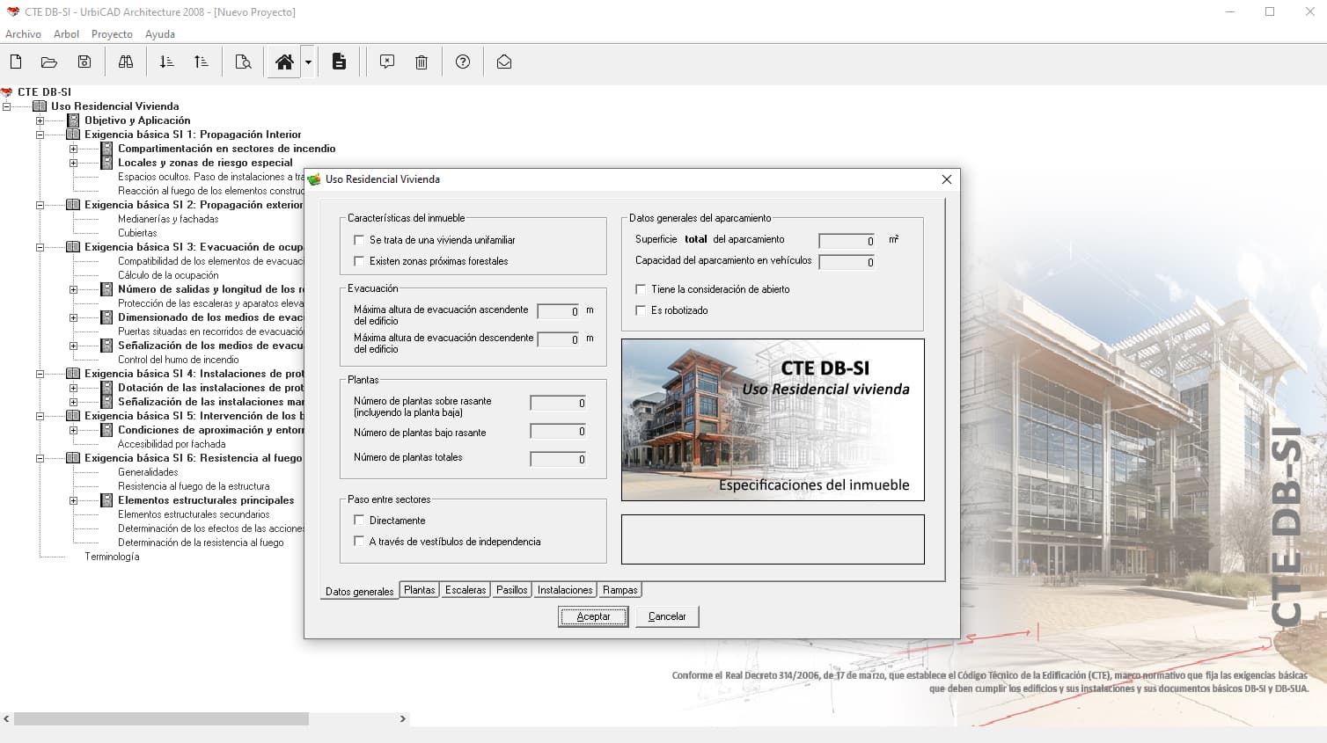The image size is (1327, 743).
Task: Select the Datos generales tab
Action: click(x=360, y=591)
